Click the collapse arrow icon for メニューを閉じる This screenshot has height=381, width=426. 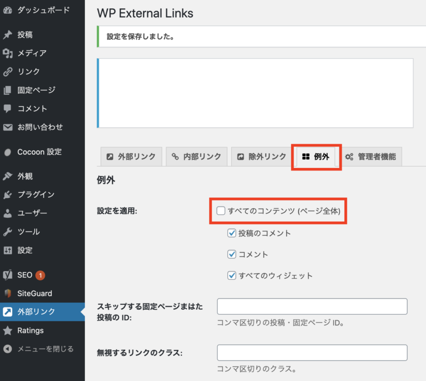click(x=7, y=349)
